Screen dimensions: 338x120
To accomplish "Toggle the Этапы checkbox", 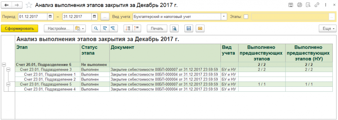I will 246,16.
